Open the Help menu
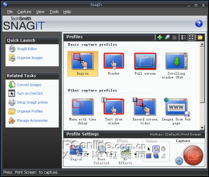The image size is (209, 177). coord(67,12)
